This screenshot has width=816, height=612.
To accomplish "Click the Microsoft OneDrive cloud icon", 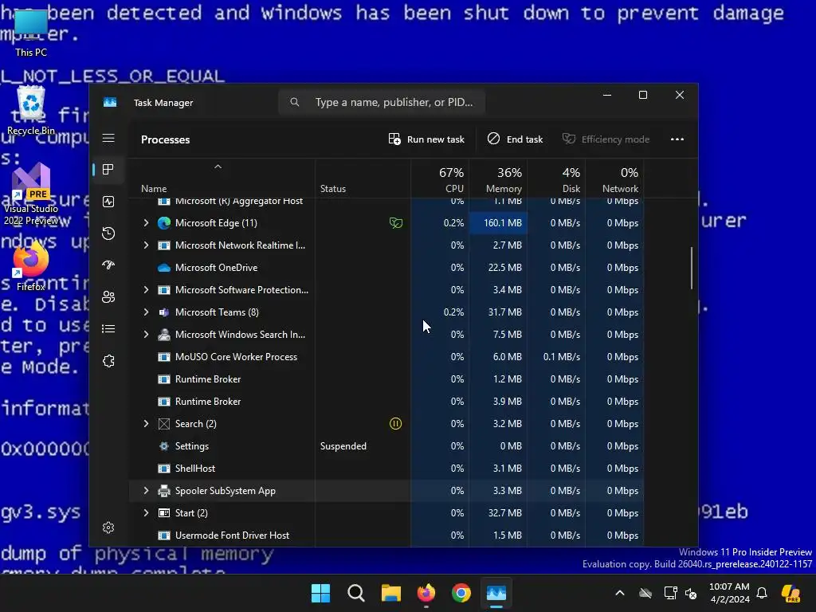I will pos(164,268).
